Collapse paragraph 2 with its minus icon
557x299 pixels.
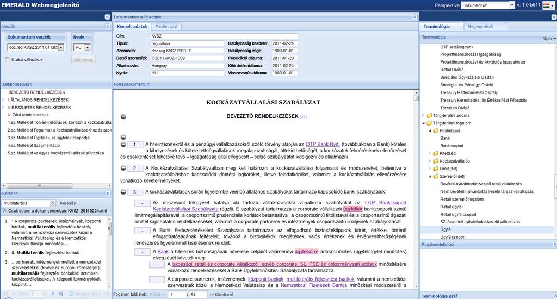click(123, 168)
